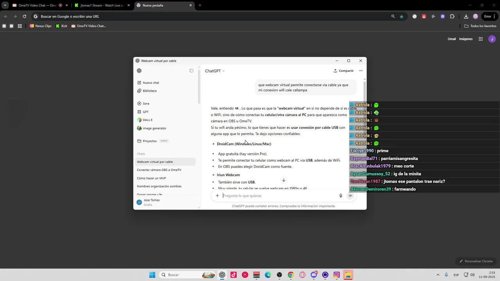Open Instagram from the taskbar
Viewport: 500px width, 281px height.
tap(337, 275)
